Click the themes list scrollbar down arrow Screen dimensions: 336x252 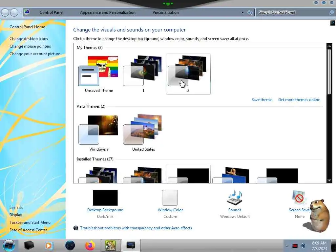pyautogui.click(x=329, y=180)
